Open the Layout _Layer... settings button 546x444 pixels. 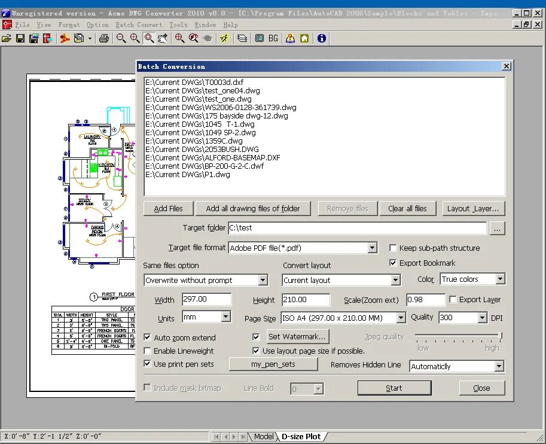click(473, 208)
